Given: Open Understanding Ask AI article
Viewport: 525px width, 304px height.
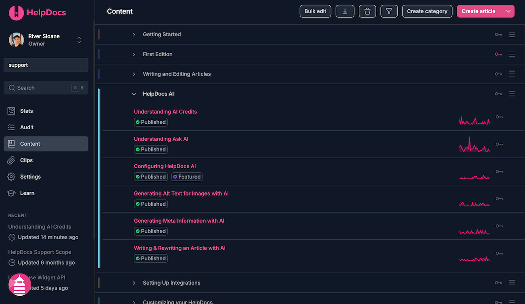Looking at the screenshot, I should click(161, 139).
